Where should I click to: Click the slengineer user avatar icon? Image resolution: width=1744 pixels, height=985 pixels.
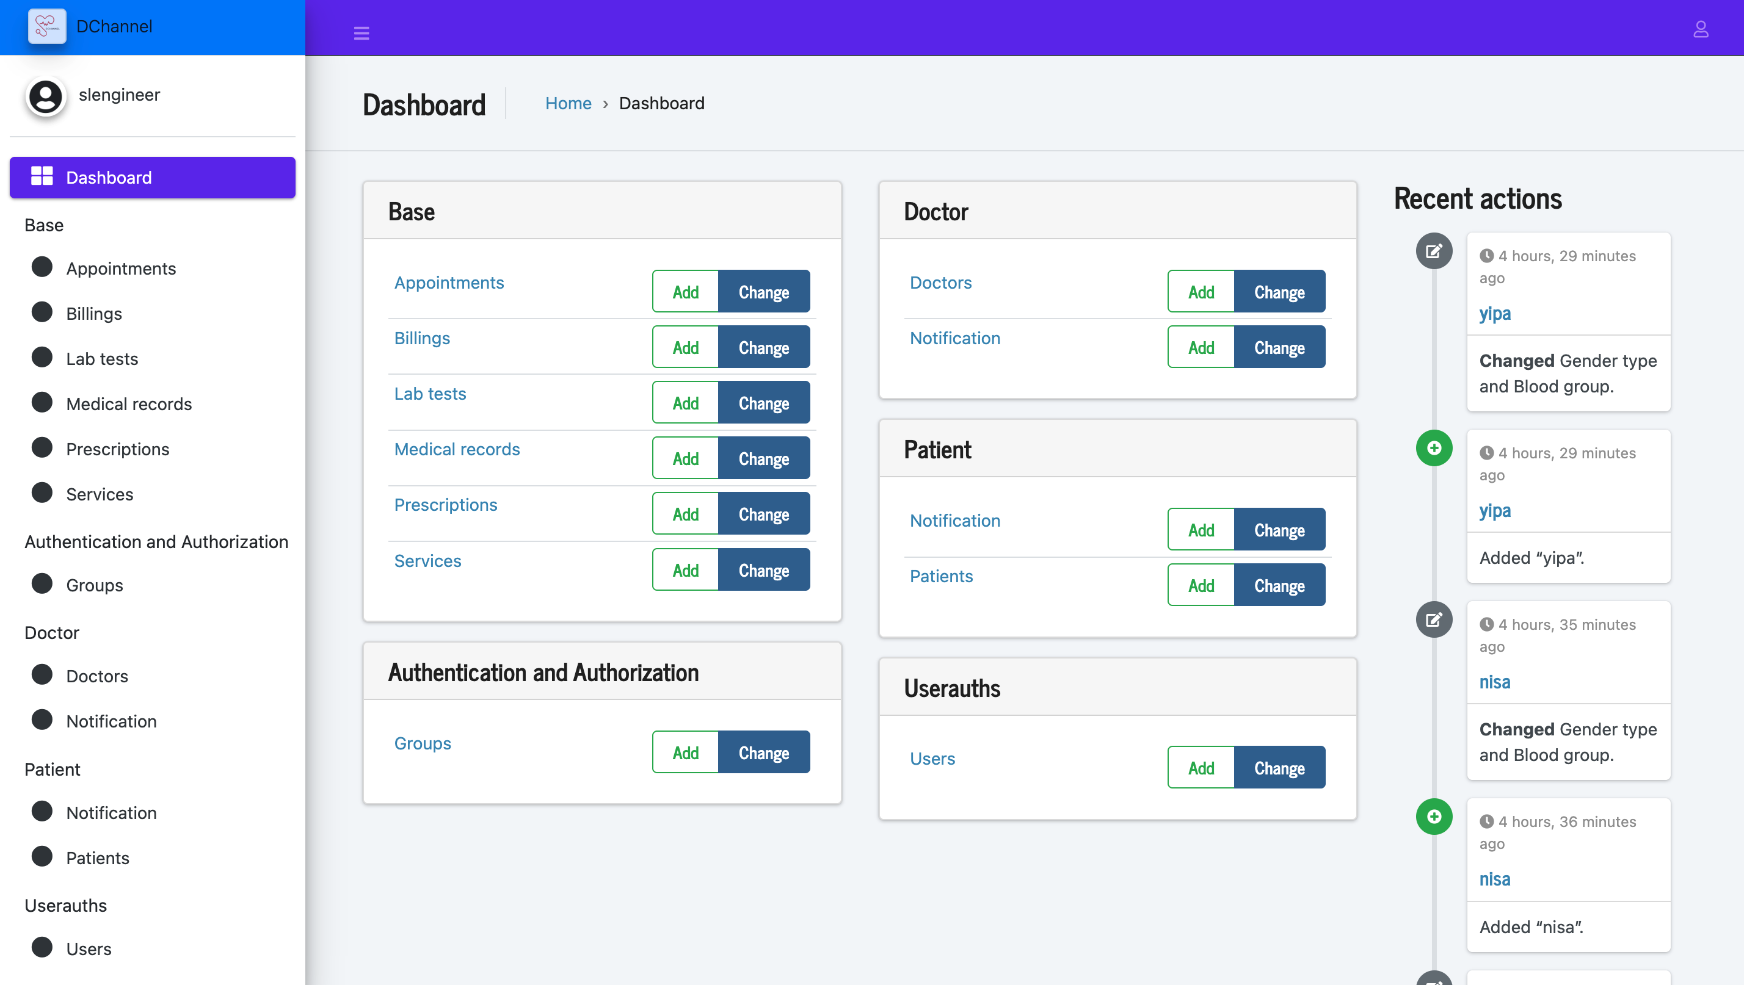[x=45, y=97]
